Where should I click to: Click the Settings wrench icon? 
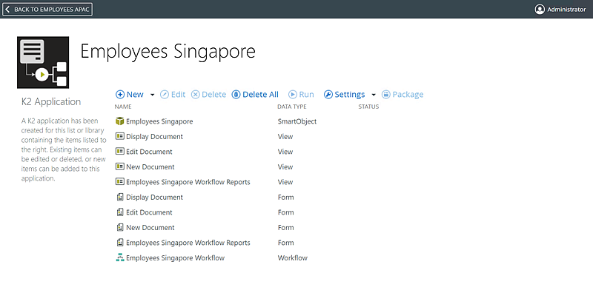pos(328,95)
